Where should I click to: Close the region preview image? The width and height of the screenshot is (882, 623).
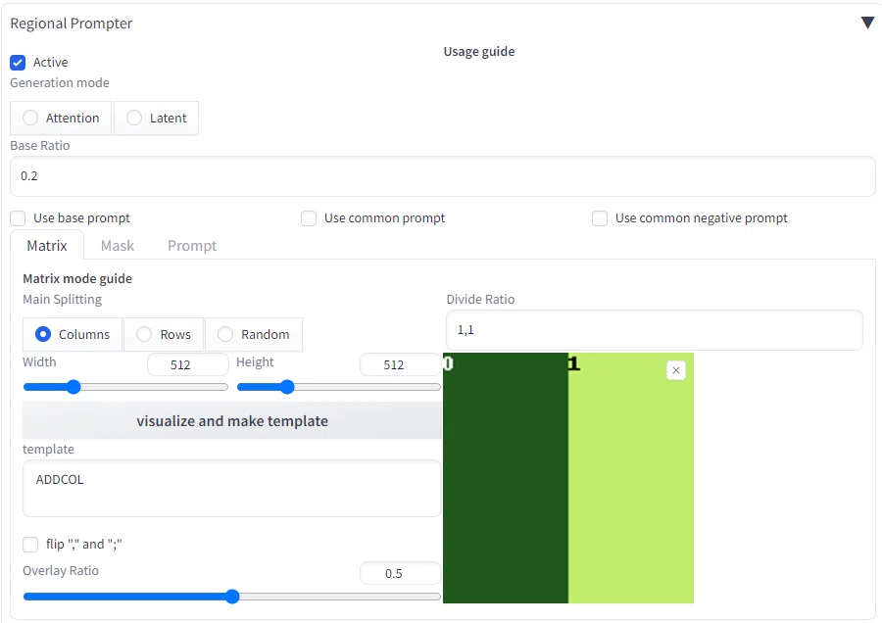(676, 370)
